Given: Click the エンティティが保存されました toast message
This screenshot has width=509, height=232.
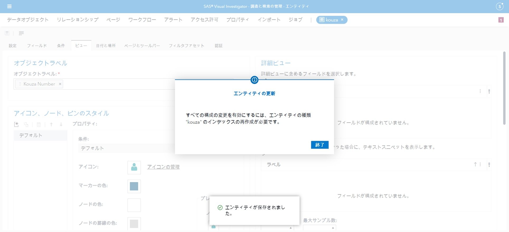Looking at the screenshot, I should (x=255, y=210).
